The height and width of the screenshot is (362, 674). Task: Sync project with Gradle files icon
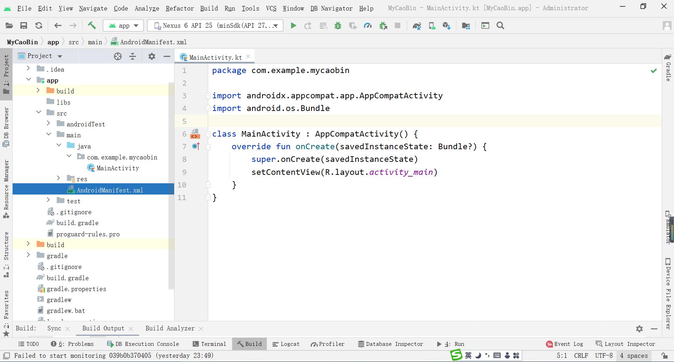[417, 26]
